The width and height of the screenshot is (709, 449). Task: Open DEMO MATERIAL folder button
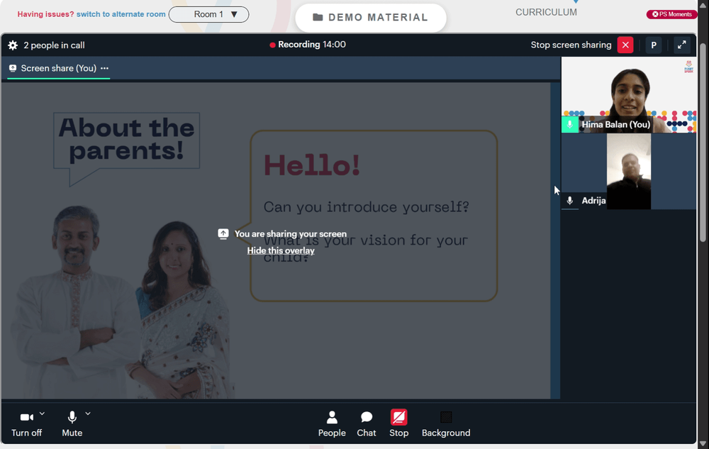point(371,18)
